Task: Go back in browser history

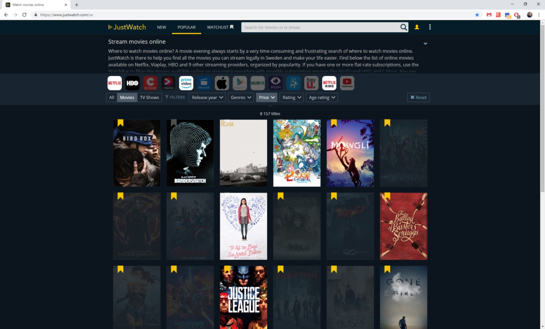Action: pos(6,15)
